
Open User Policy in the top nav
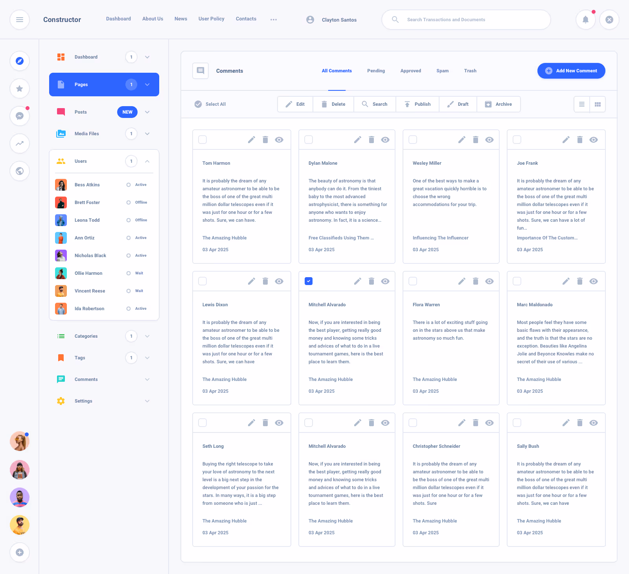coord(212,19)
